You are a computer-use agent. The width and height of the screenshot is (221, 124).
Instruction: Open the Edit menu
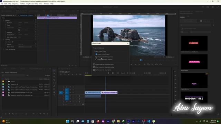point(6,4)
